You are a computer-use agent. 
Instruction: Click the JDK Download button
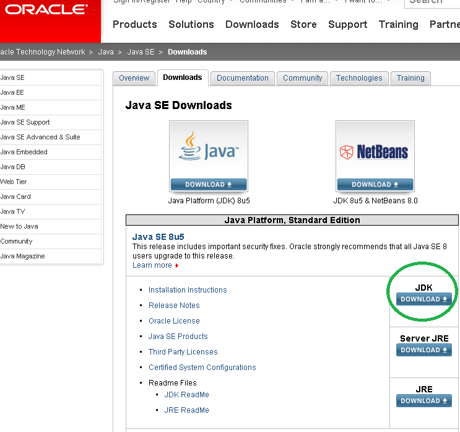(423, 299)
